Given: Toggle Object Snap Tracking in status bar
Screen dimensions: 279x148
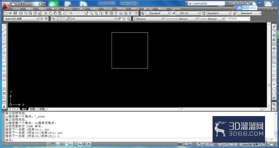Looking at the screenshot, I should pos(71,144).
